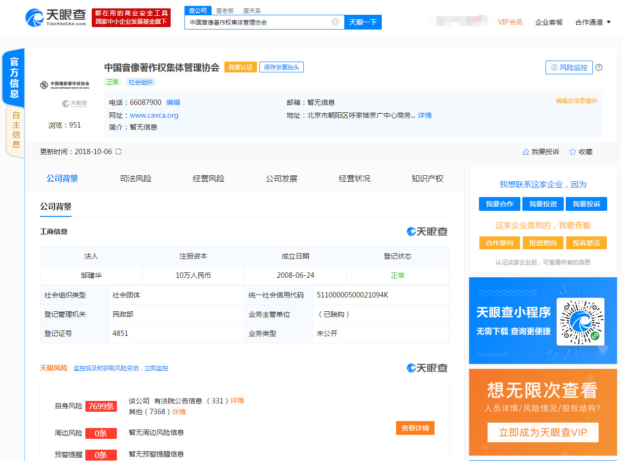Click the orange 我要认证 button
This screenshot has width=622, height=461.
[x=241, y=67]
